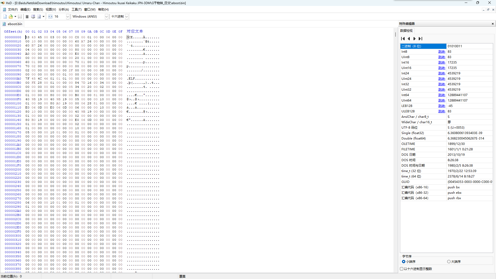Select the disk image tools icon
This screenshot has height=279, width=496.
(x=39, y=16)
